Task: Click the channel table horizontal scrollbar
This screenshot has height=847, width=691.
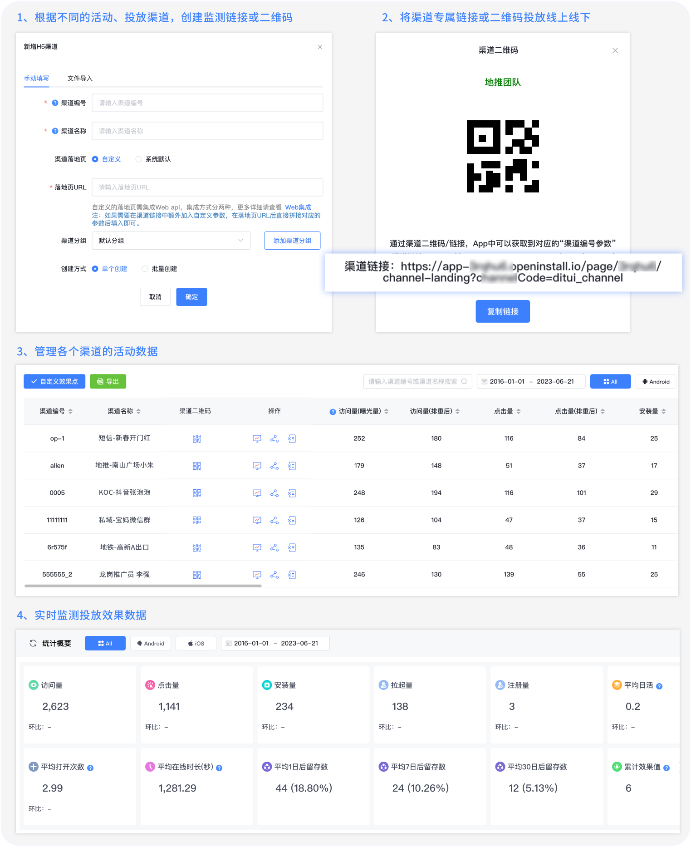Action: (x=143, y=586)
